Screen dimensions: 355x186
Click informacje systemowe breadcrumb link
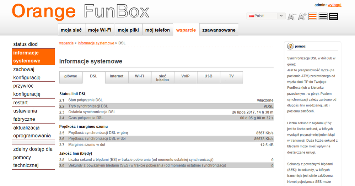point(96,43)
